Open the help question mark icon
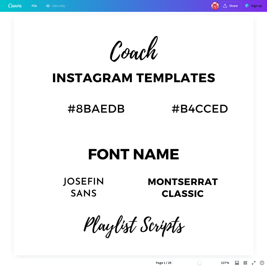This screenshot has height=267, width=267. point(262,263)
